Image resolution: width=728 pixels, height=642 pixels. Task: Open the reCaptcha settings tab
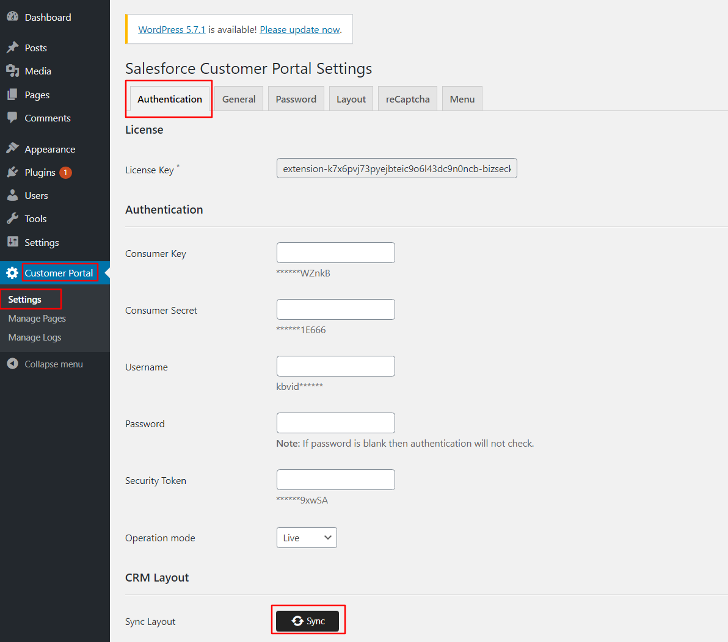pyautogui.click(x=407, y=99)
